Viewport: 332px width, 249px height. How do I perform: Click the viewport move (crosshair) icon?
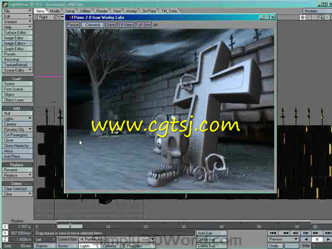pyautogui.click(x=303, y=17)
